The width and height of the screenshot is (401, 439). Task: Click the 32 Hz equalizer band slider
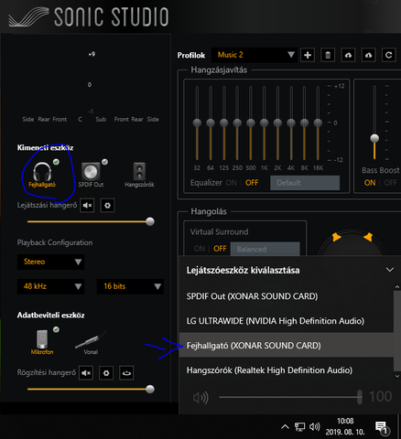point(197,123)
